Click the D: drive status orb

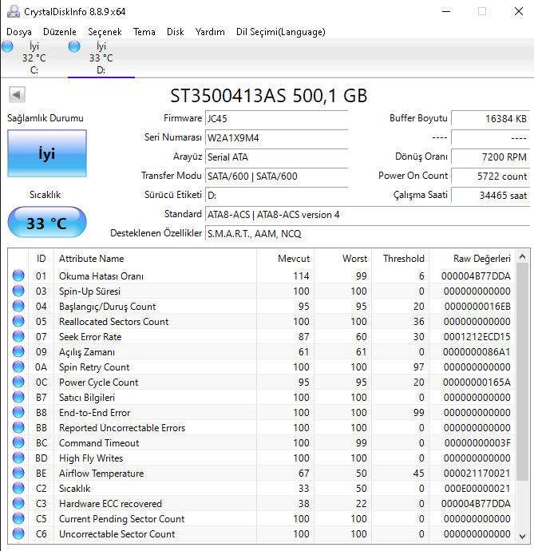pyautogui.click(x=75, y=48)
